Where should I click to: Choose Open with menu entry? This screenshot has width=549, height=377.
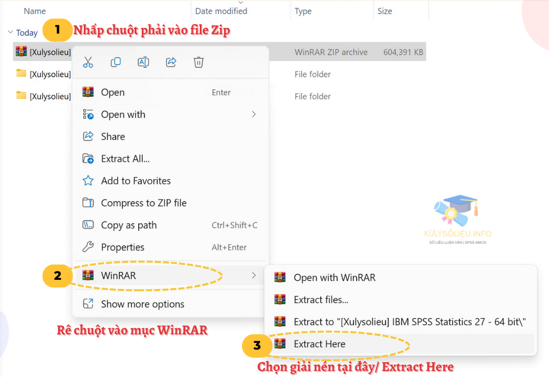coord(170,114)
